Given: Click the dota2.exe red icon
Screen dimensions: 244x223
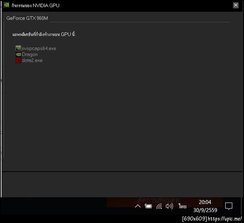Looking at the screenshot, I should (18, 60).
